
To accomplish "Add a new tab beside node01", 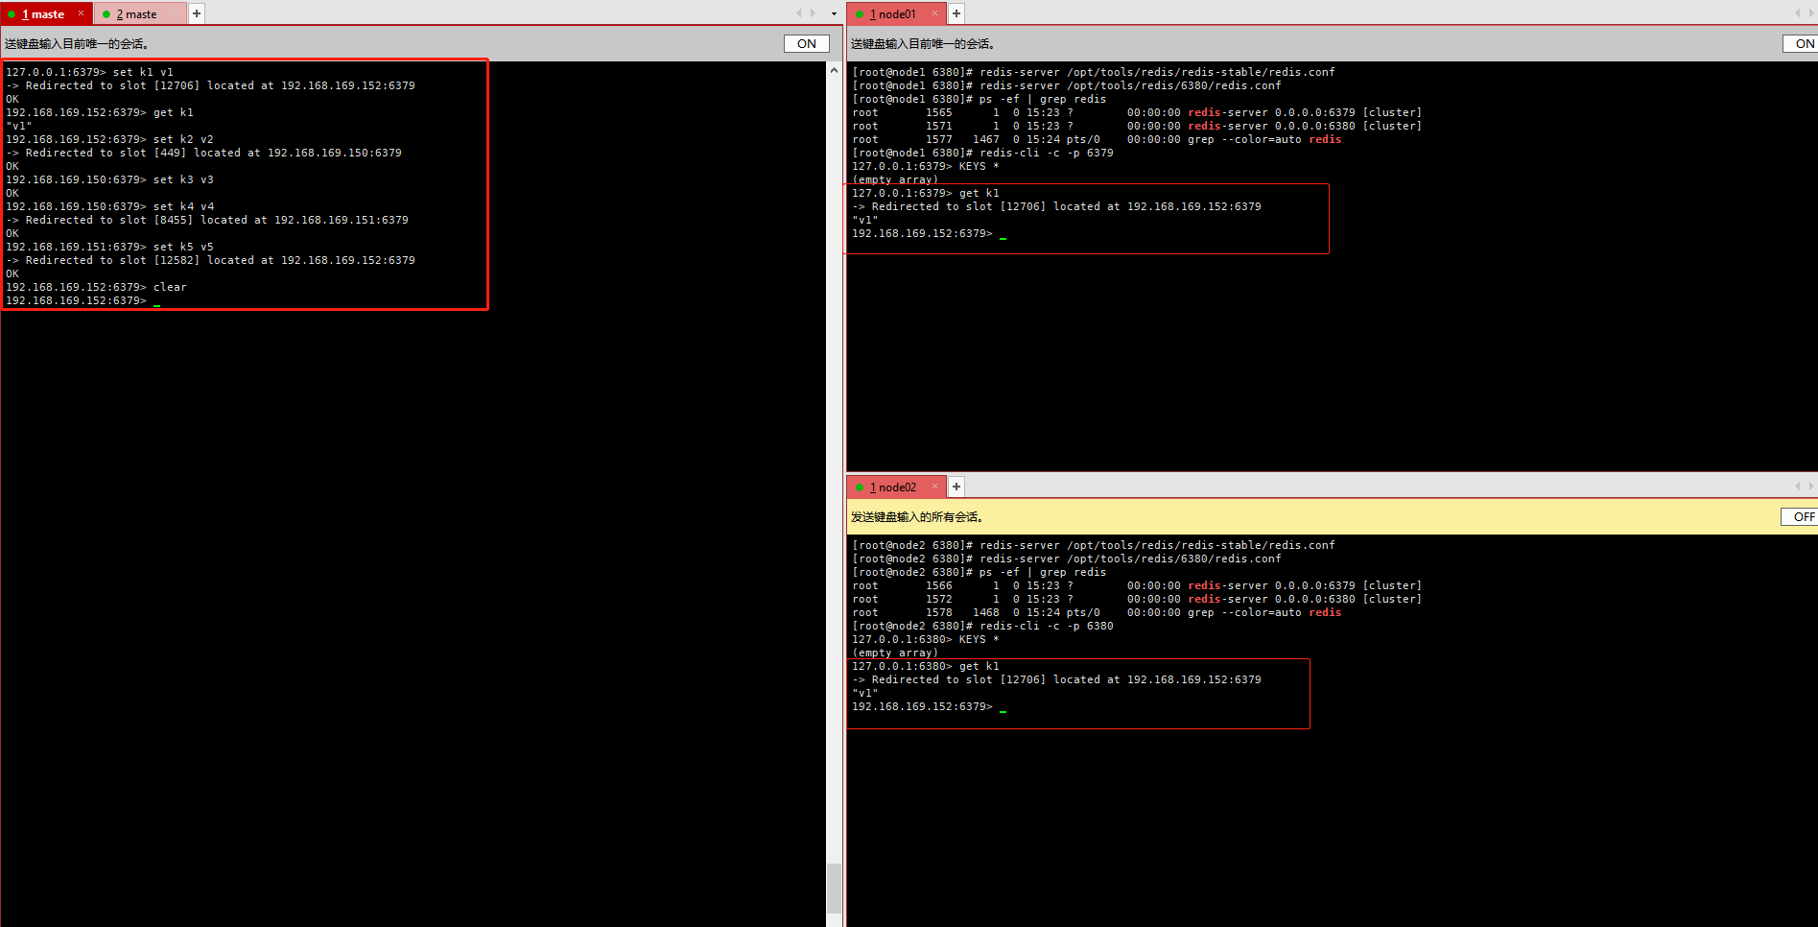I will [956, 13].
